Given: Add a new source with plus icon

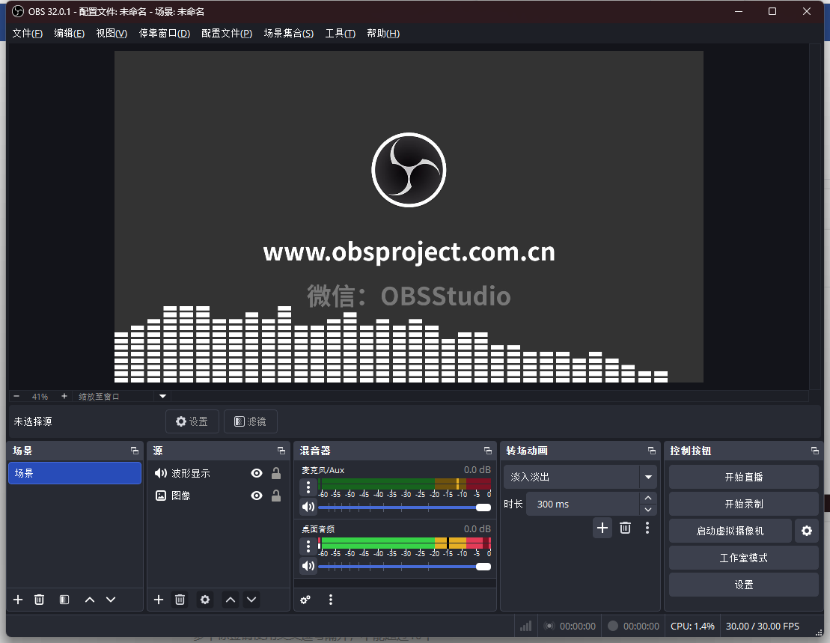Looking at the screenshot, I should click(x=159, y=600).
